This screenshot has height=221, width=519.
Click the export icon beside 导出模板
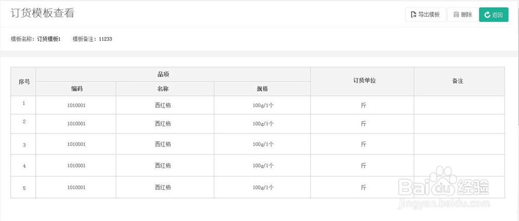pyautogui.click(x=414, y=14)
